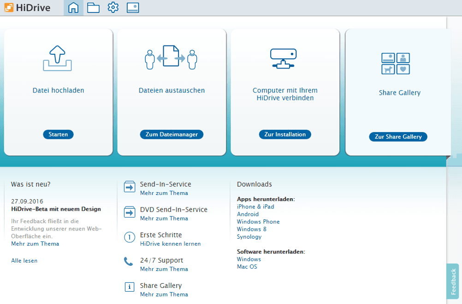Click the Share Gallery photo grid icon

click(x=396, y=63)
